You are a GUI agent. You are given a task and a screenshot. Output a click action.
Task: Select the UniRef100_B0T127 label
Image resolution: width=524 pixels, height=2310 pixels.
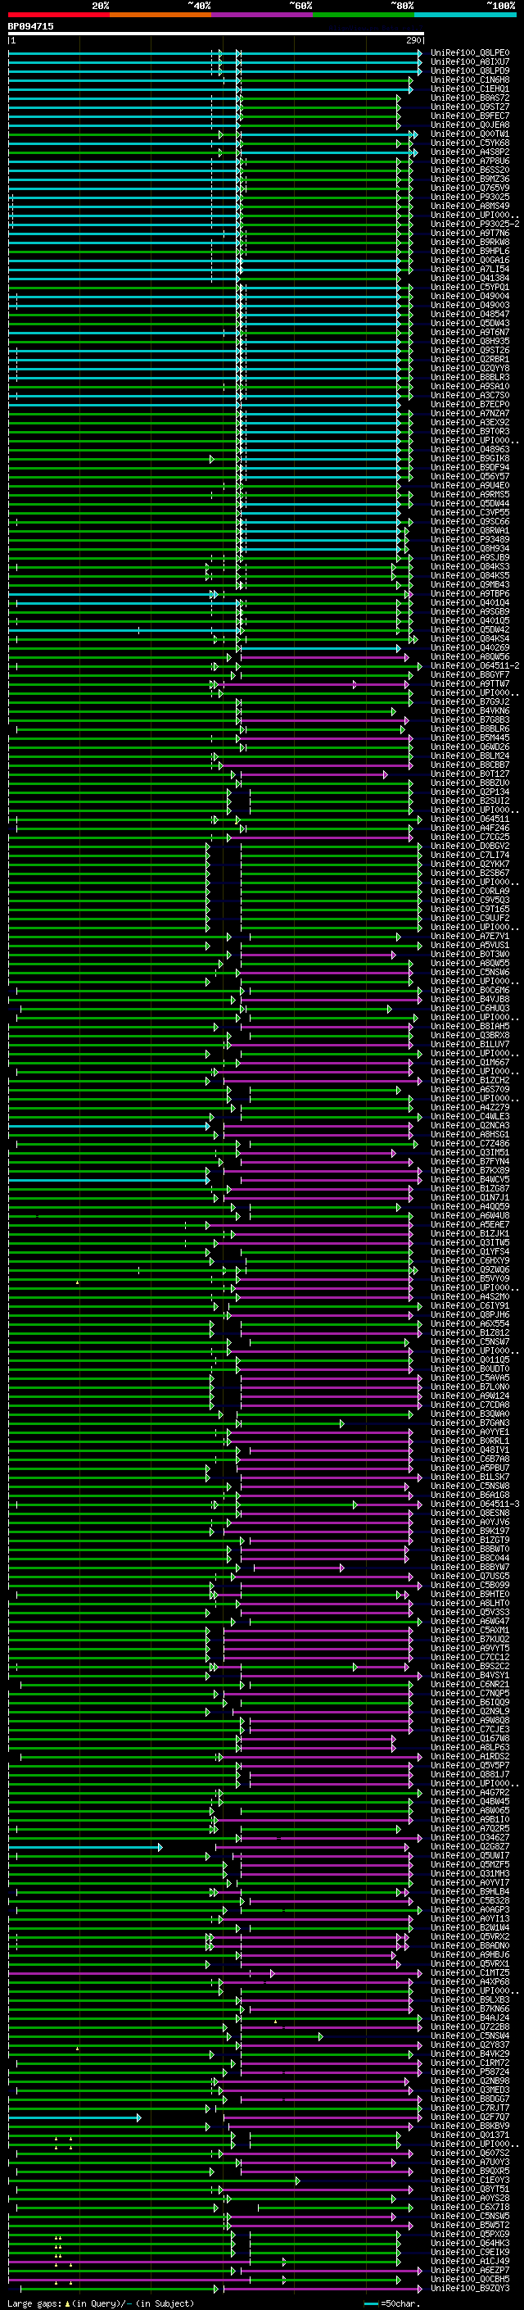(469, 774)
